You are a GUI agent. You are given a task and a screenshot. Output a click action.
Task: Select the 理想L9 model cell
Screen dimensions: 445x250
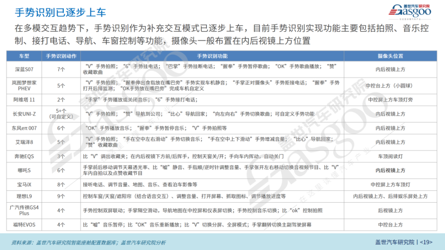pos(24,196)
